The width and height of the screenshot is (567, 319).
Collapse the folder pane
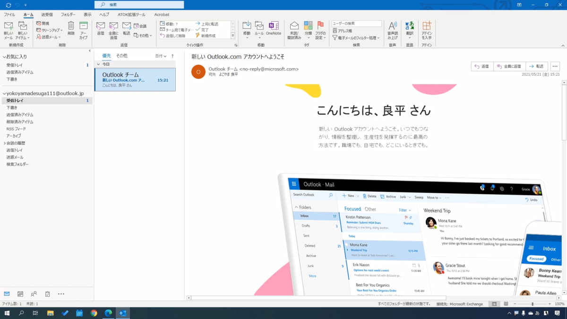click(x=90, y=51)
